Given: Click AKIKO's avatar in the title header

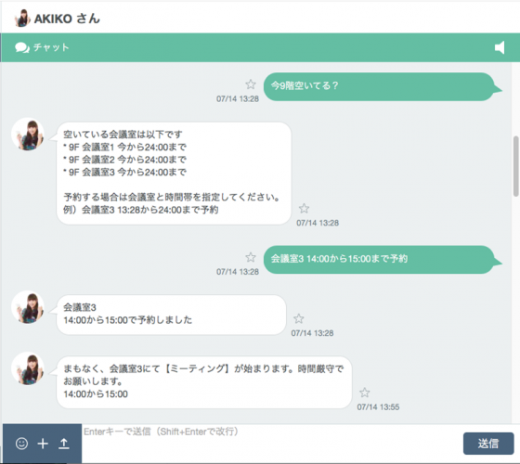Looking at the screenshot, I should point(22,19).
